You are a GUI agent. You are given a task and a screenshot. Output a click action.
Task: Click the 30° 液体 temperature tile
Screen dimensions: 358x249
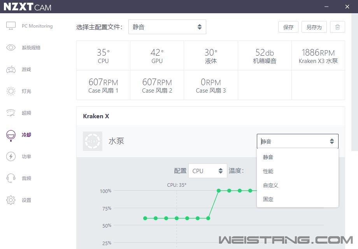[211, 56]
